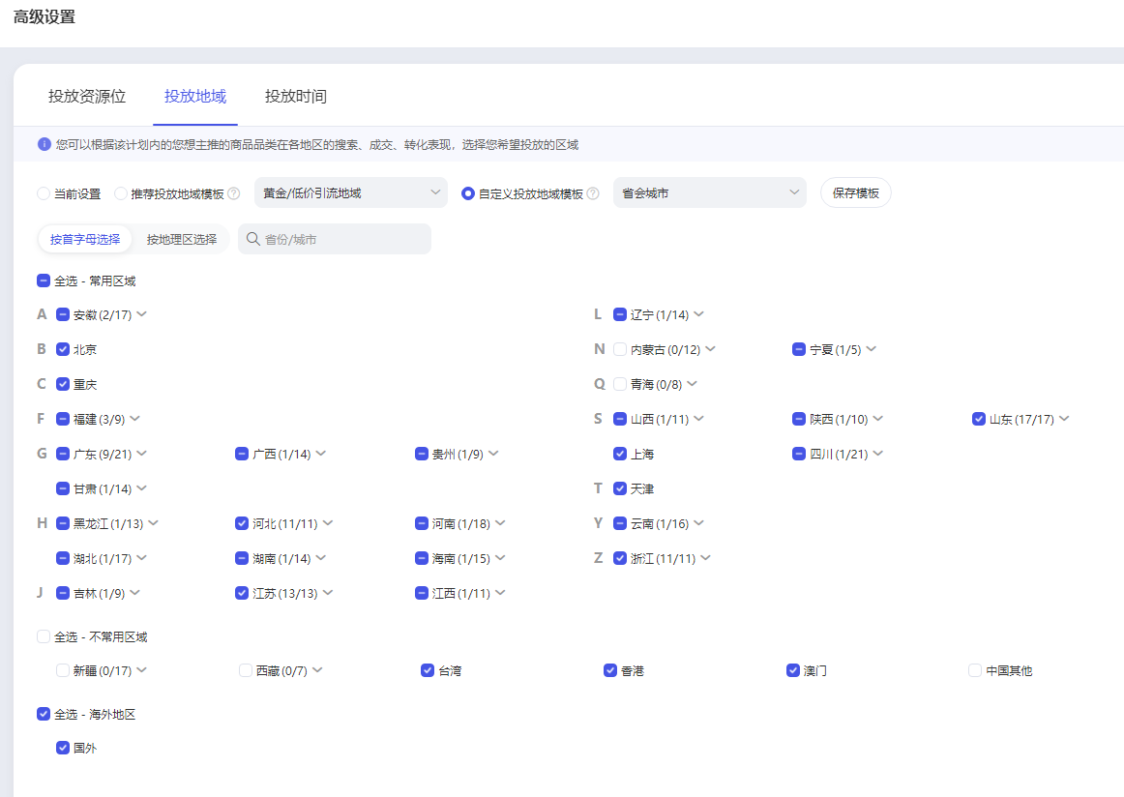Viewport: 1124px width, 797px height.
Task: Click help icon beside 自定义投放地域模板
Action: [x=592, y=193]
